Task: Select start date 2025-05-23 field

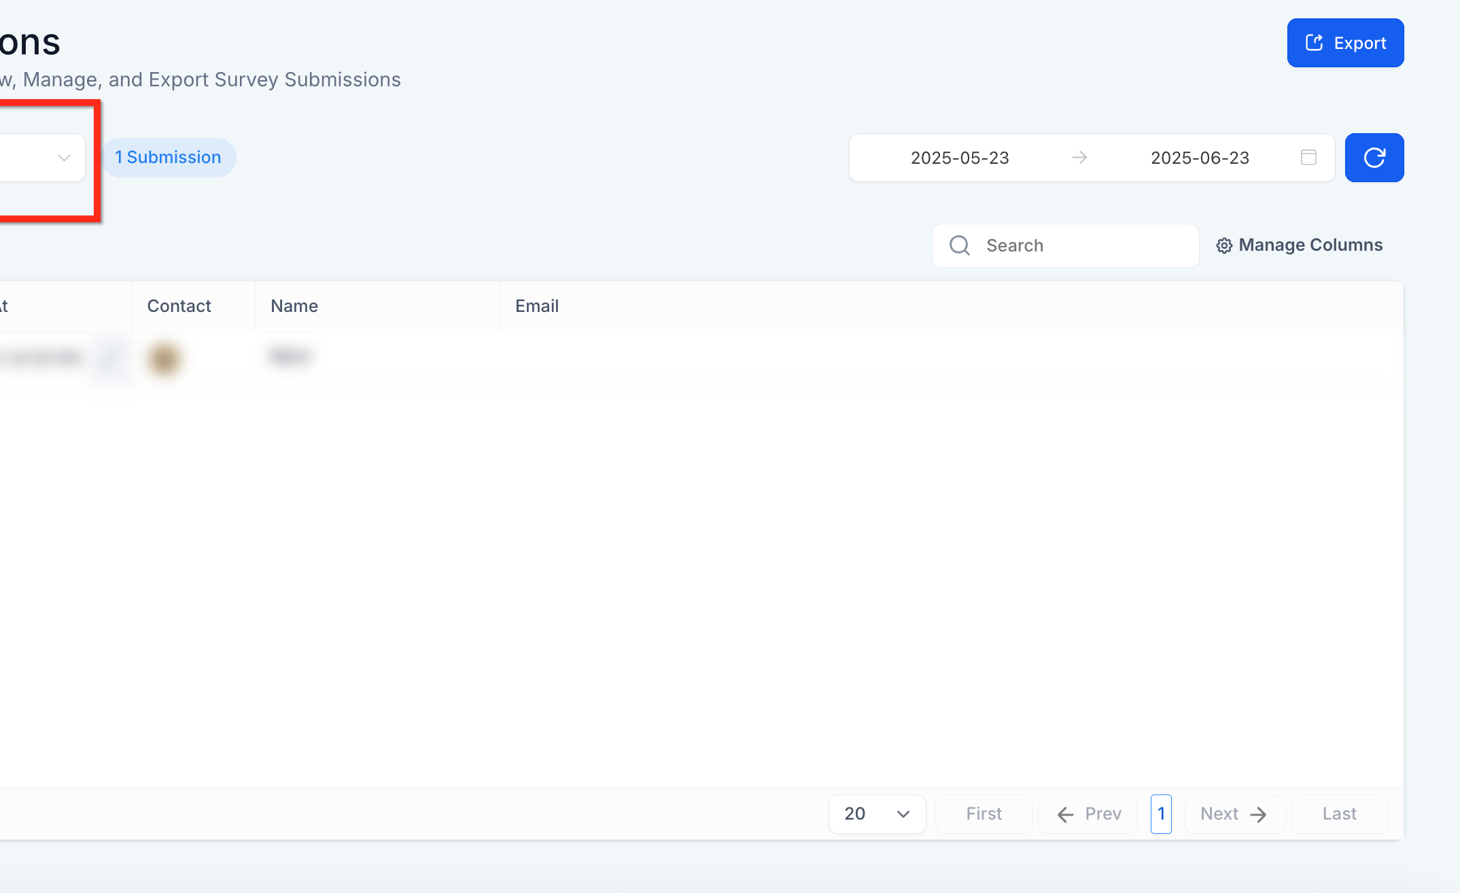Action: 960,158
